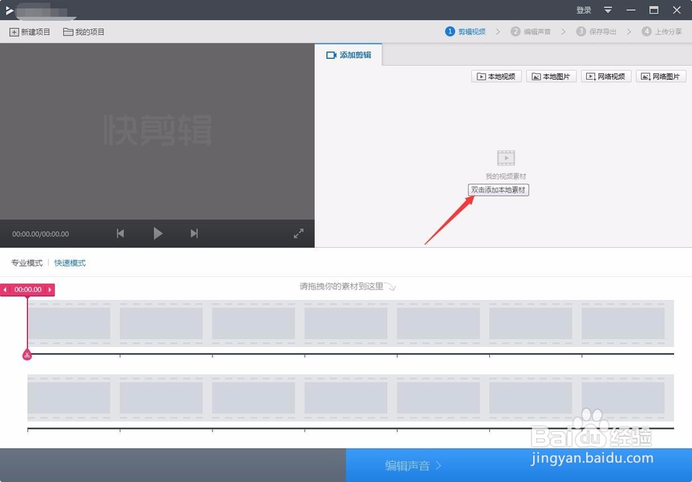Screen dimensions: 692x482
Task: Click the 新建项目 icon
Action: click(x=15, y=31)
